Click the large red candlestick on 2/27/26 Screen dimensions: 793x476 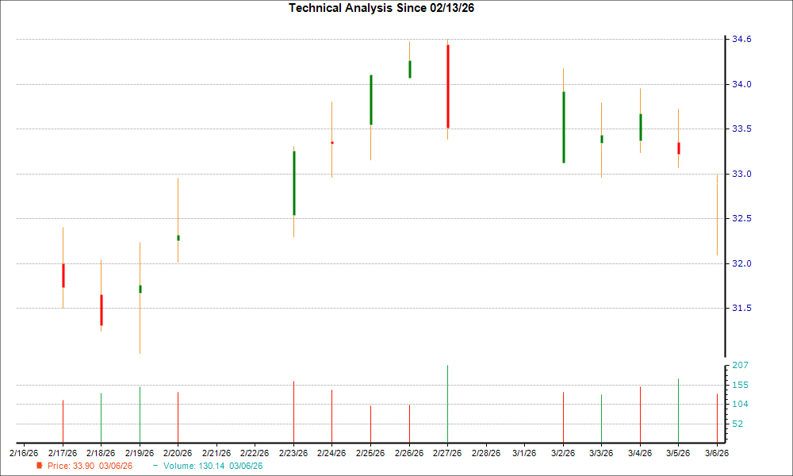(448, 86)
